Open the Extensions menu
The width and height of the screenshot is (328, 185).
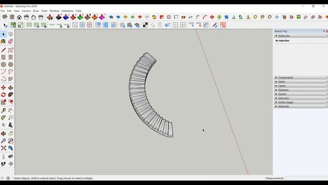click(67, 11)
